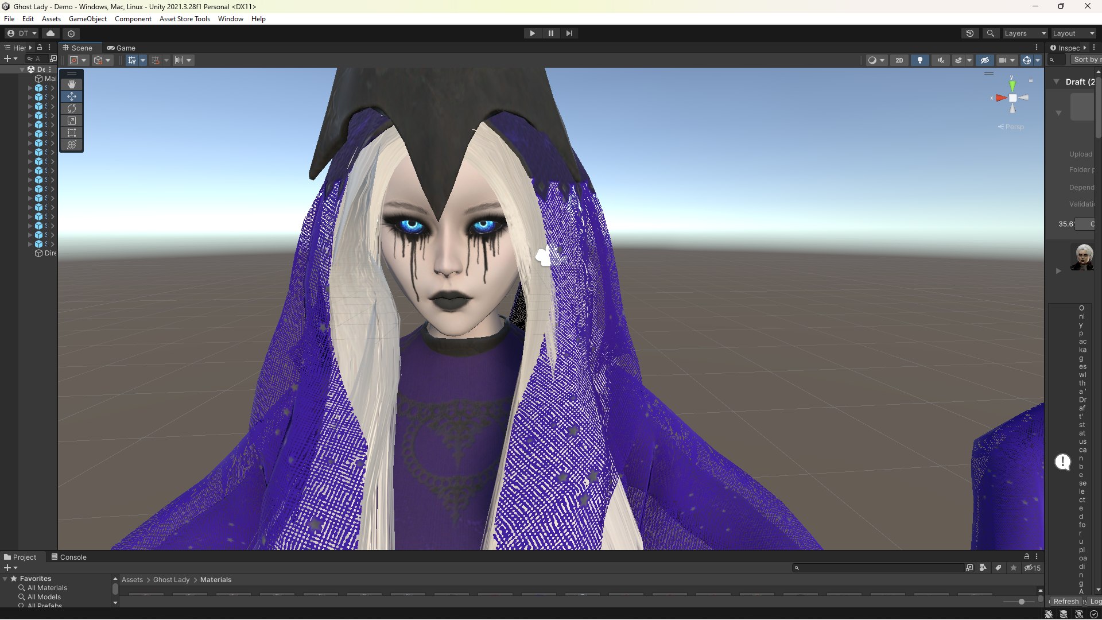Screen dimensions: 1102x620
Task: Open the Asset Store Tools menu
Action: pyautogui.click(x=185, y=19)
